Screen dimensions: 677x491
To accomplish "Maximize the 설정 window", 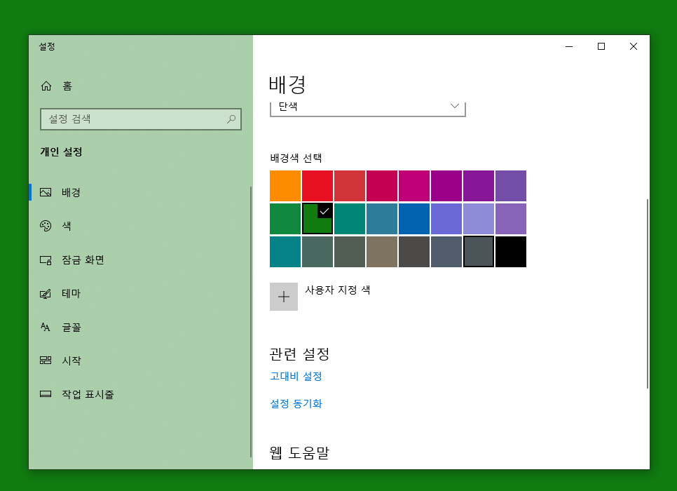I will point(601,46).
